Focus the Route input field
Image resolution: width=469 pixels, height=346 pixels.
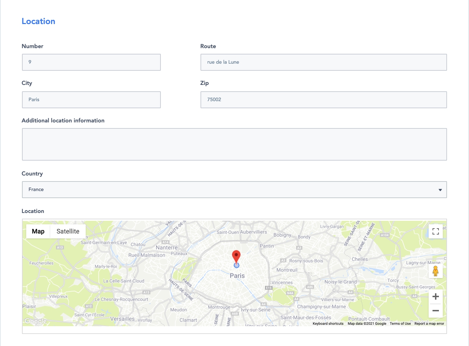(x=324, y=62)
